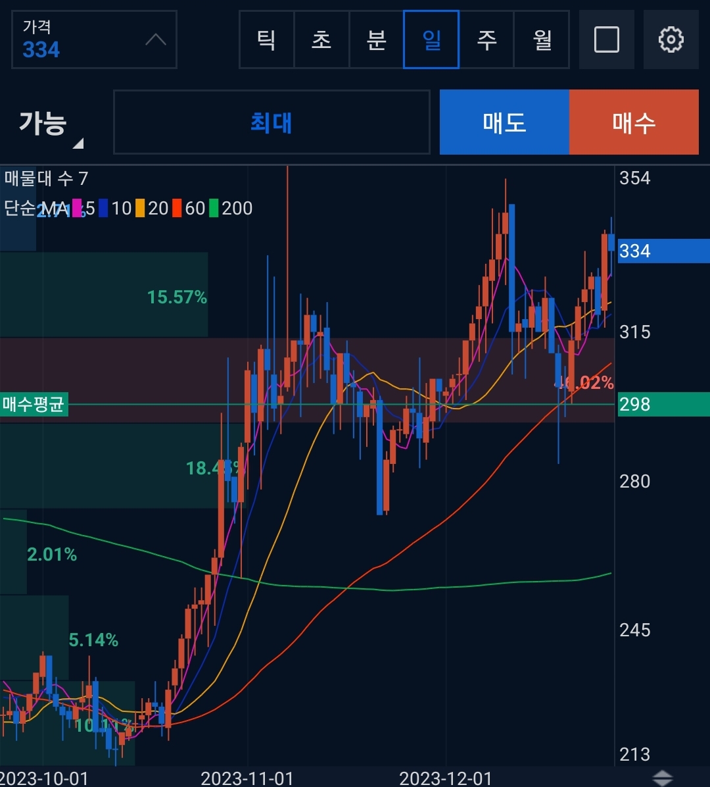The width and height of the screenshot is (710, 787).
Task: Select the 초 seconds timeframe tab
Action: click(x=321, y=39)
